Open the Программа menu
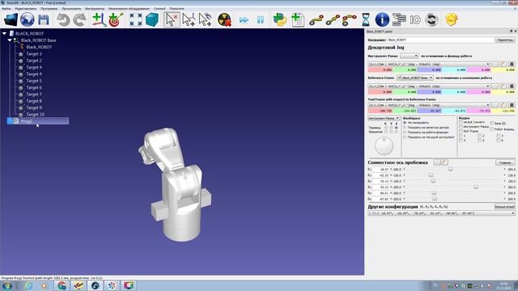518x291 pixels. tap(49, 9)
